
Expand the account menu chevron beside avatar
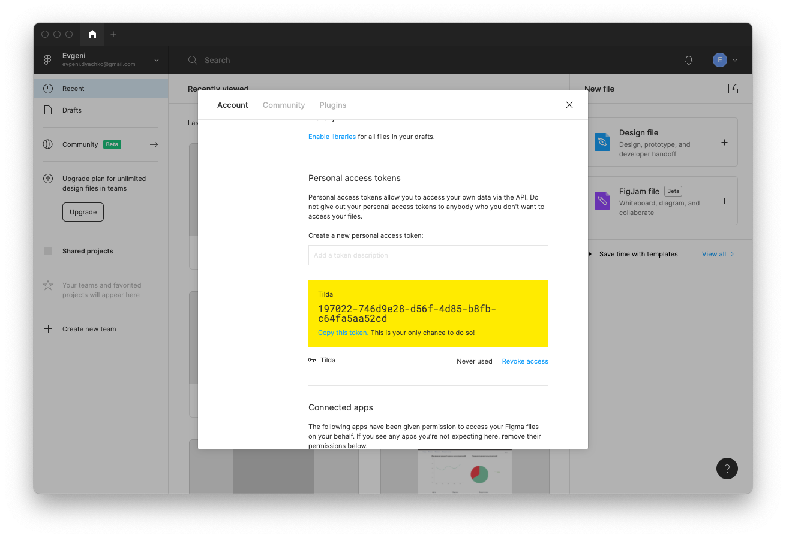[735, 60]
